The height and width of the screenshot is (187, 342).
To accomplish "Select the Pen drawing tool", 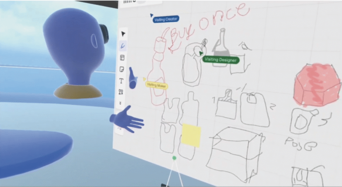I will click(x=123, y=46).
